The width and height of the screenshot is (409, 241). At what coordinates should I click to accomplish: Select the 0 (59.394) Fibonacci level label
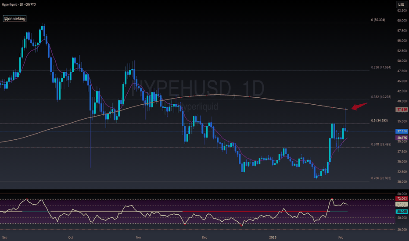click(378, 20)
